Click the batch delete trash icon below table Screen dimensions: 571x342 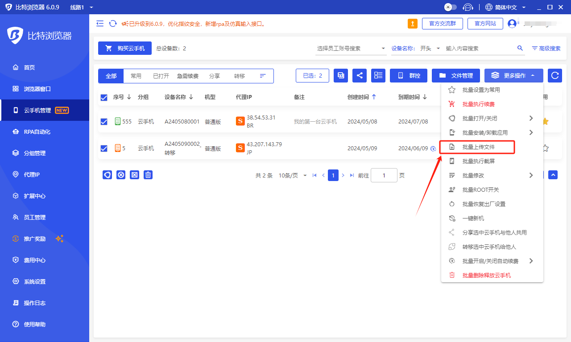148,175
